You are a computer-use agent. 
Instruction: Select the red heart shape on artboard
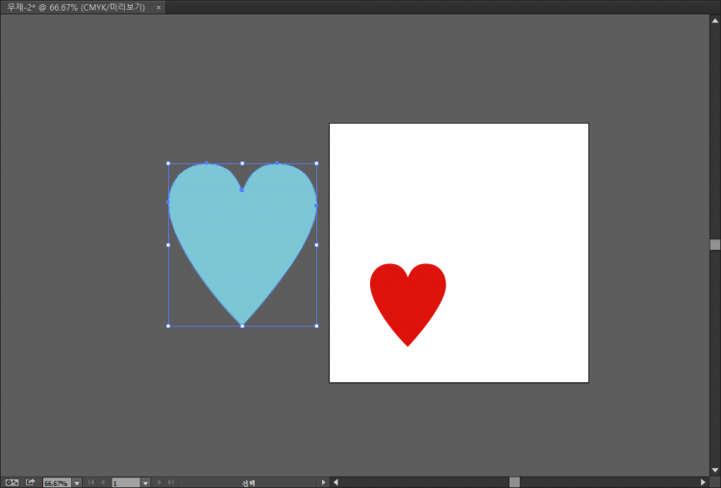408,298
